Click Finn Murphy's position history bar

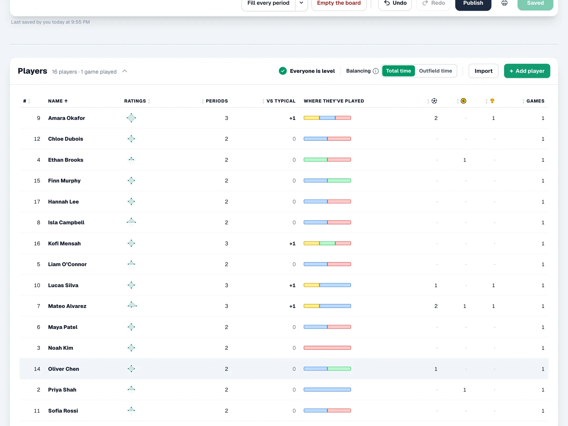click(327, 180)
